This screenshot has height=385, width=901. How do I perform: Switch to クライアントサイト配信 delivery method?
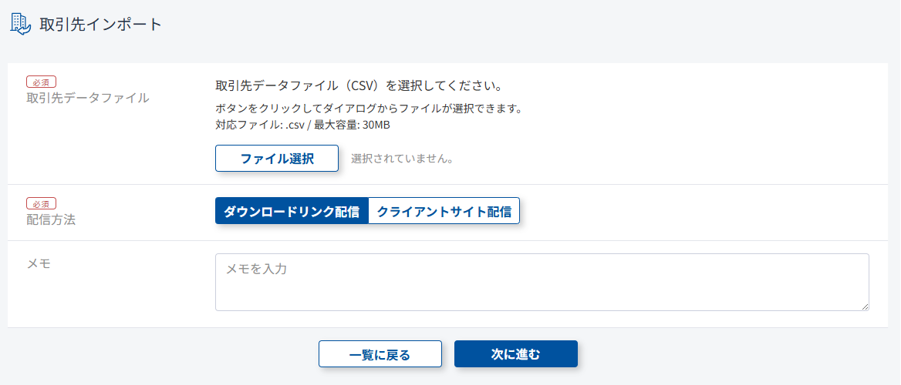[444, 212]
